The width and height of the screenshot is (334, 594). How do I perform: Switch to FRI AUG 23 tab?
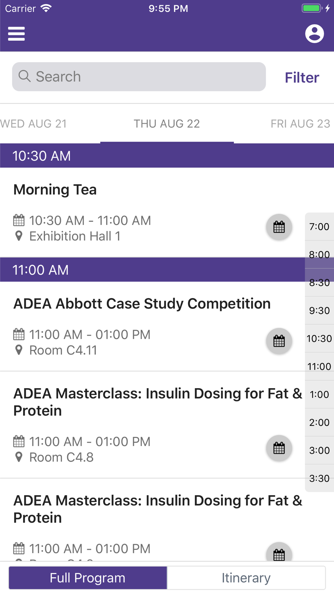point(300,124)
